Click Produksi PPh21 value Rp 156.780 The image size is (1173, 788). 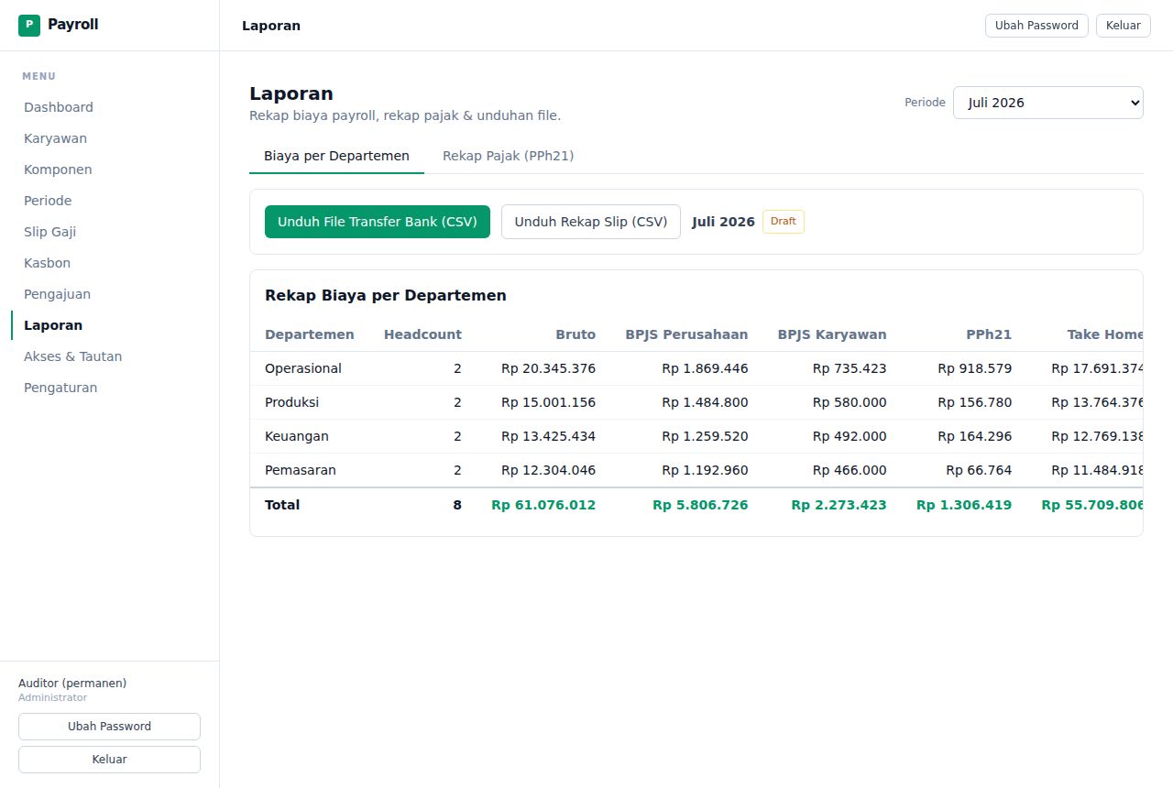coord(975,402)
